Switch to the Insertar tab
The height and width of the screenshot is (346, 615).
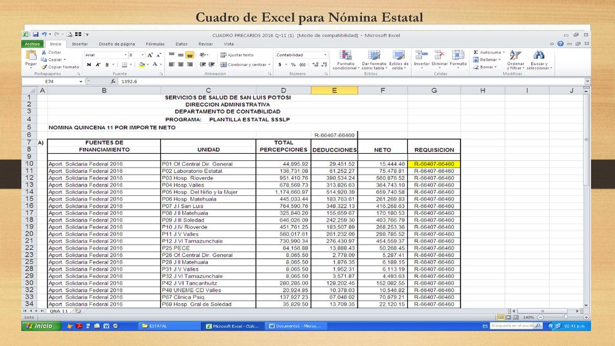click(80, 44)
